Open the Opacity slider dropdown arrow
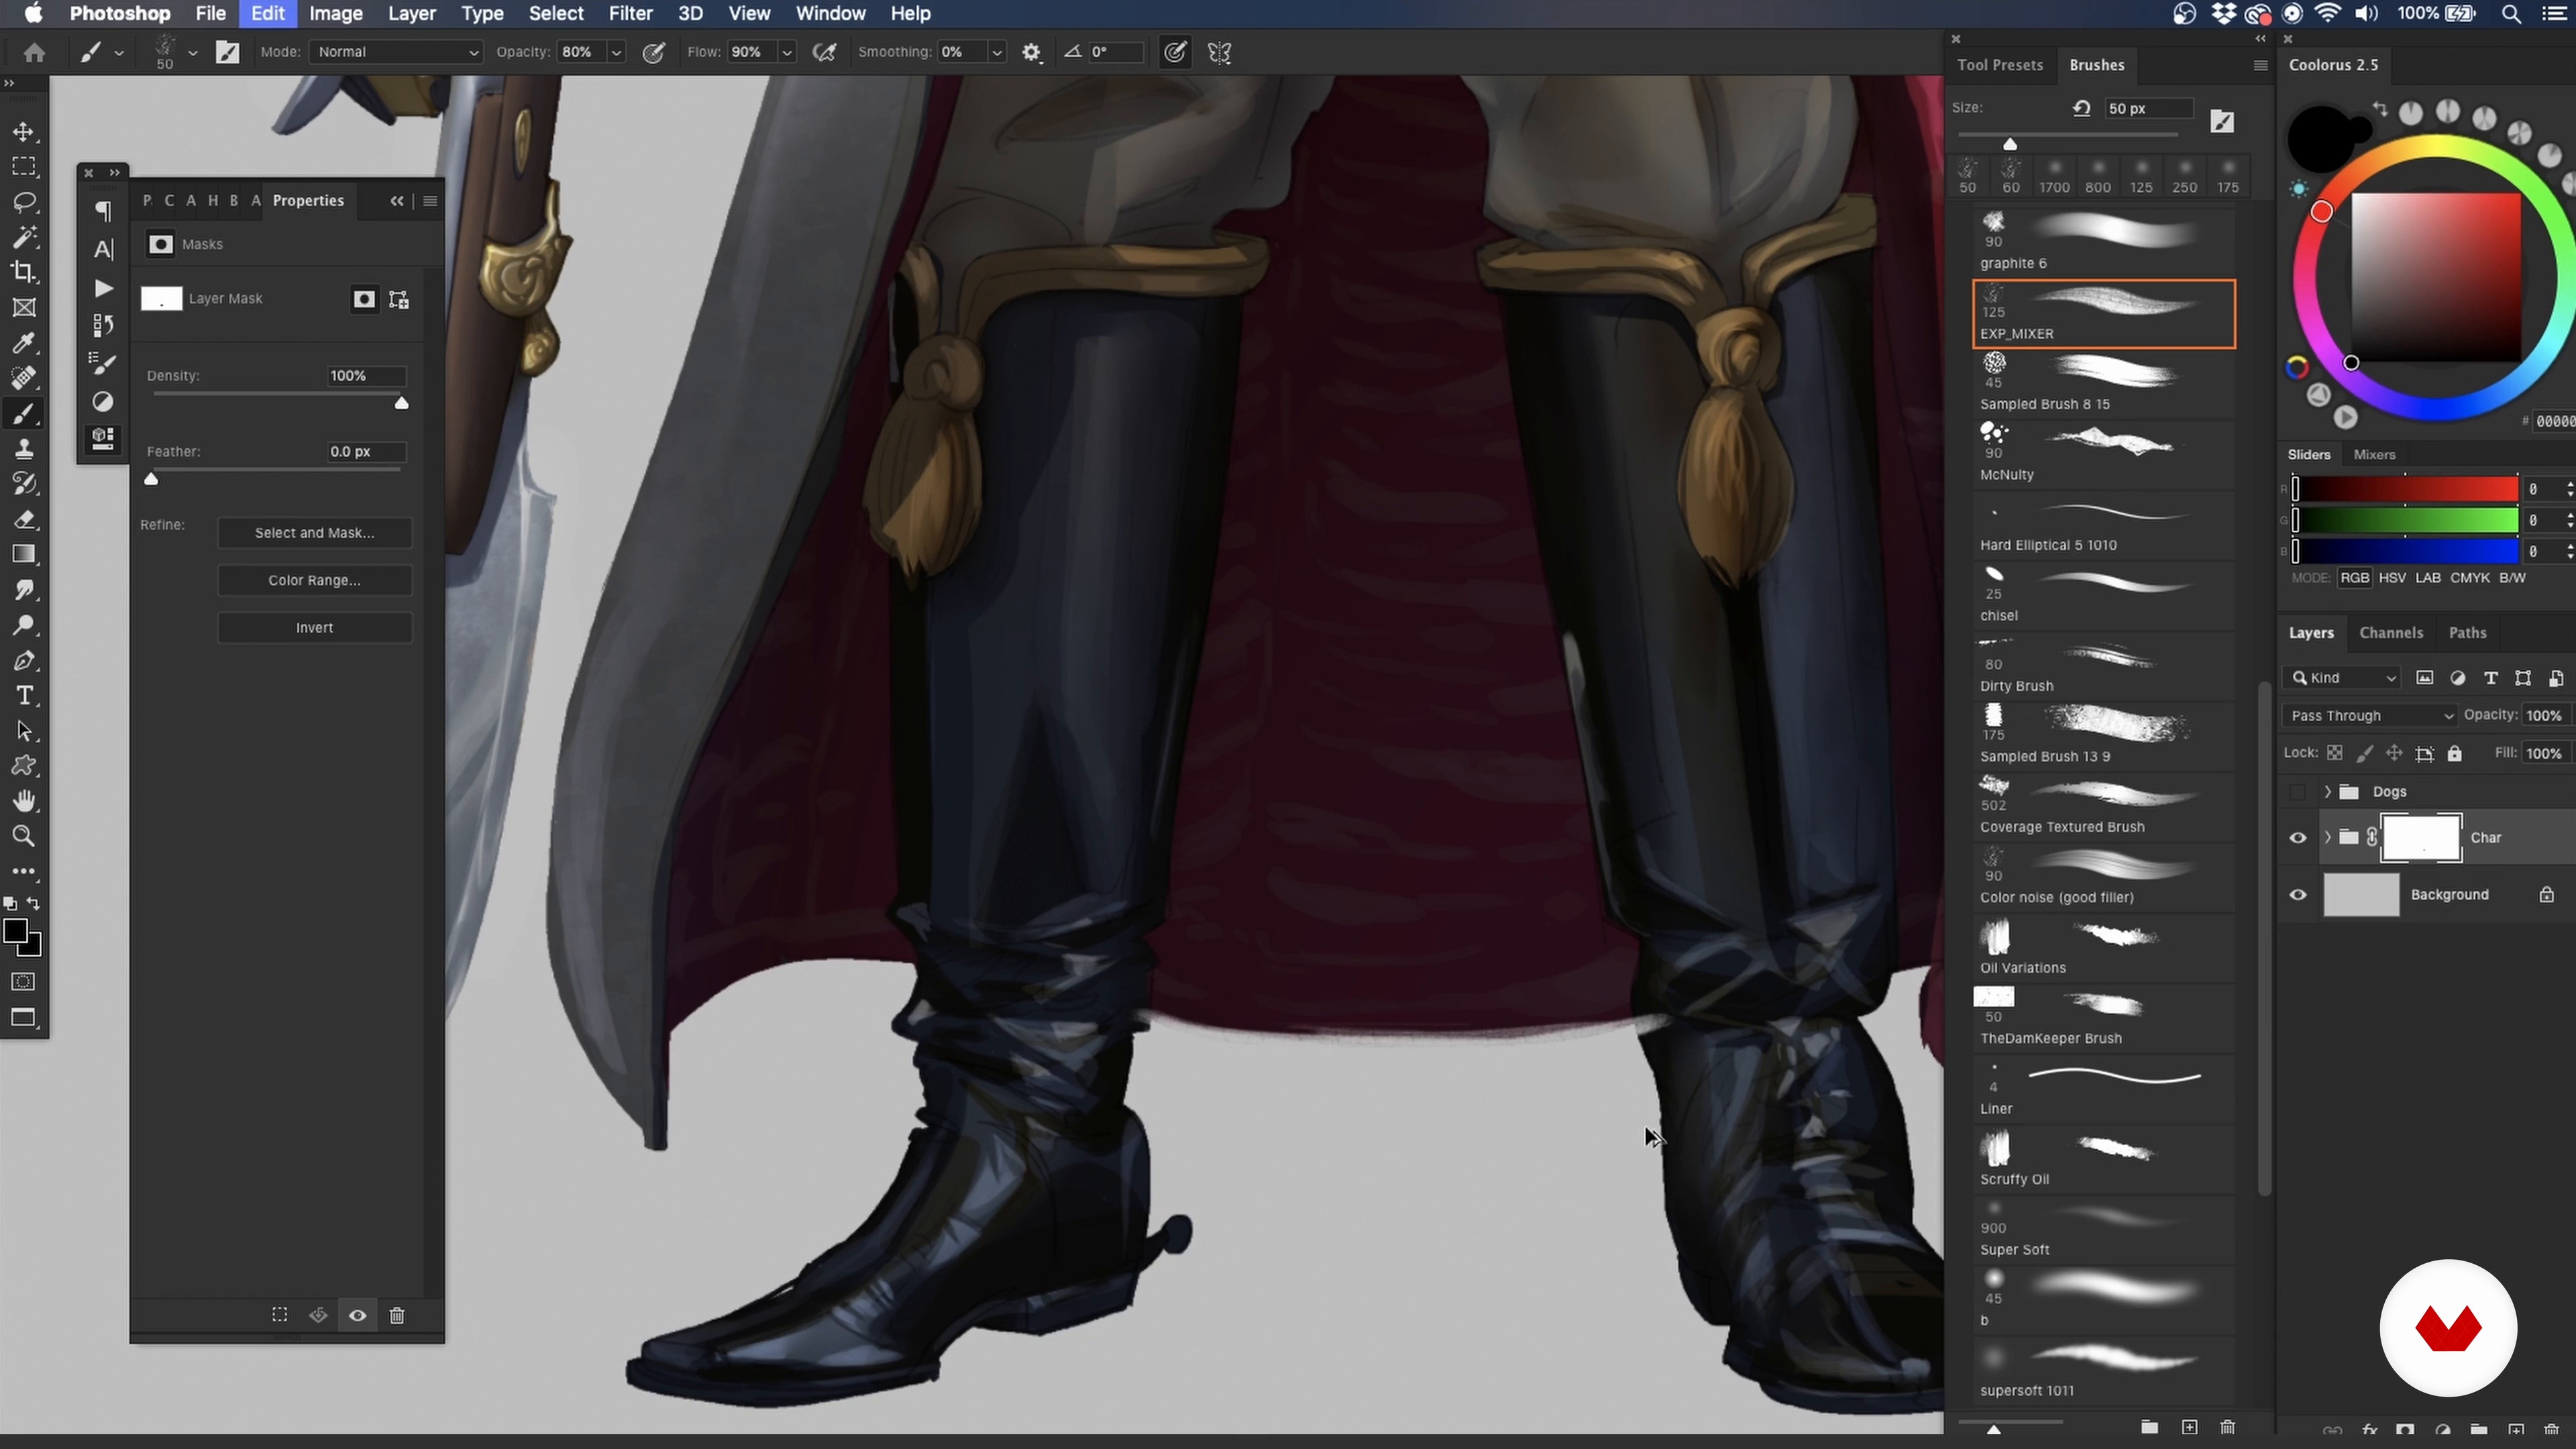Viewport: 2576px width, 1449px height. [x=617, y=52]
